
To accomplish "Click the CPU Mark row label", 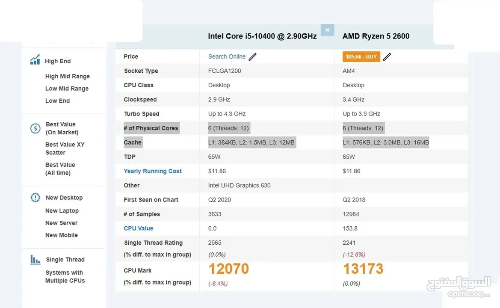I will point(137,270).
